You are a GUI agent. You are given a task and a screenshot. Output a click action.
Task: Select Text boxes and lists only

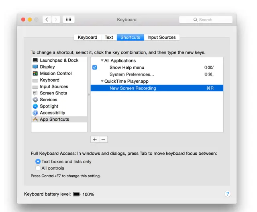pyautogui.click(x=38, y=162)
